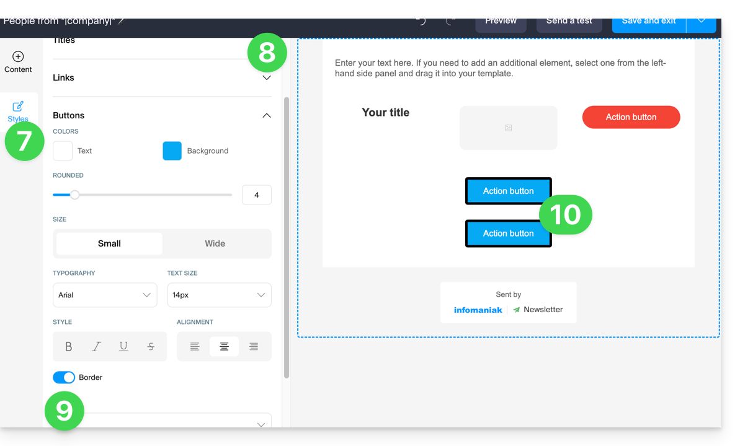Open the Styles tab

(x=18, y=111)
